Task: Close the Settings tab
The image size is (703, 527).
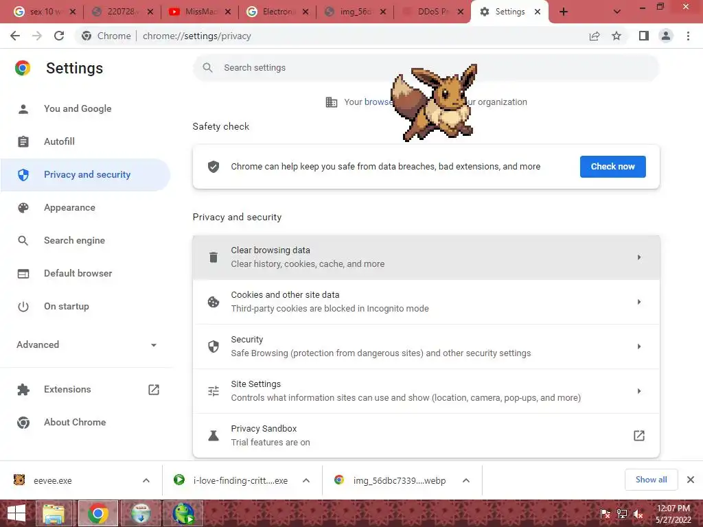Action: pyautogui.click(x=538, y=12)
